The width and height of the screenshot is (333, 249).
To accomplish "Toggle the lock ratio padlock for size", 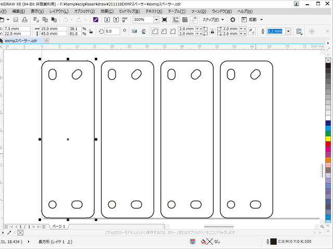I will (92, 31).
